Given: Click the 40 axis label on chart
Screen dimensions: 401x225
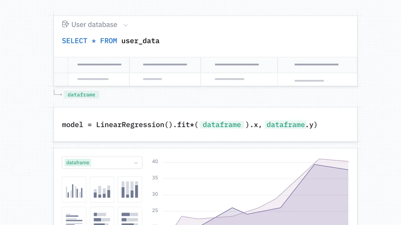Looking at the screenshot, I should click(x=155, y=162).
